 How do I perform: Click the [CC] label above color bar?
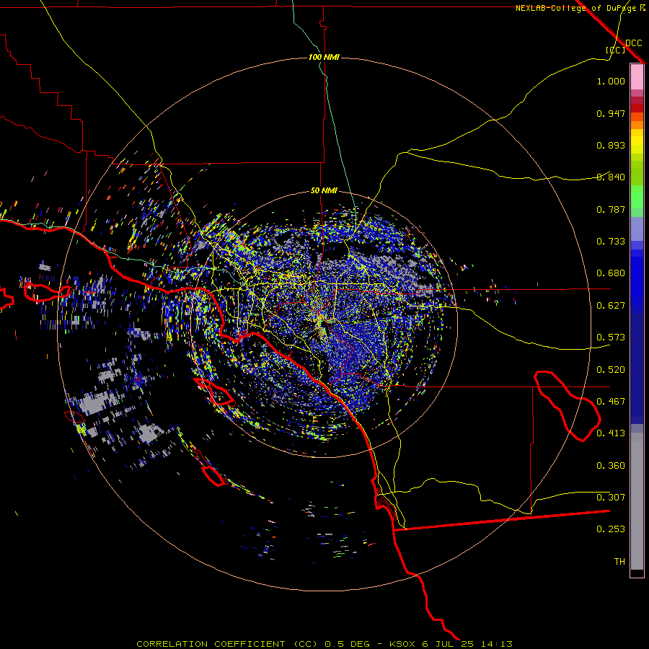[x=616, y=50]
